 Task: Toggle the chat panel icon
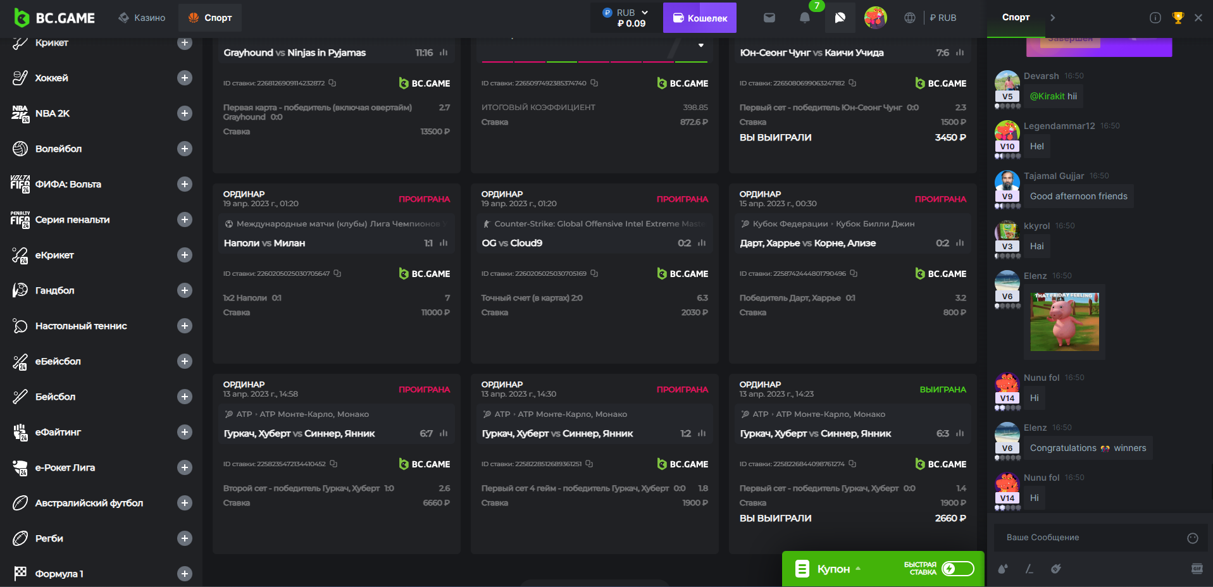(x=840, y=18)
